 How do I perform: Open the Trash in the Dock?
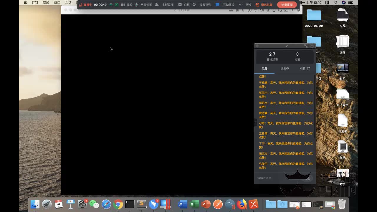pos(342,204)
